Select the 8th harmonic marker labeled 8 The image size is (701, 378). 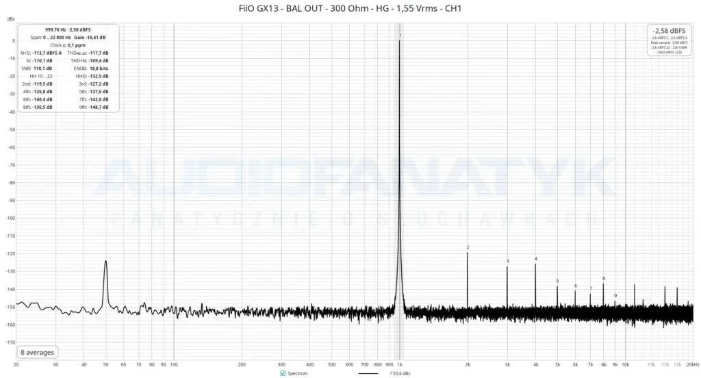tap(604, 278)
